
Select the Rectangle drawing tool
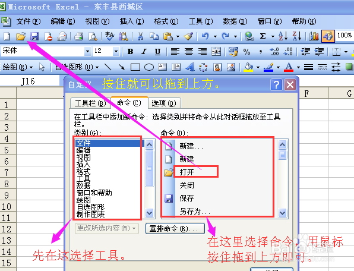(x=135, y=67)
